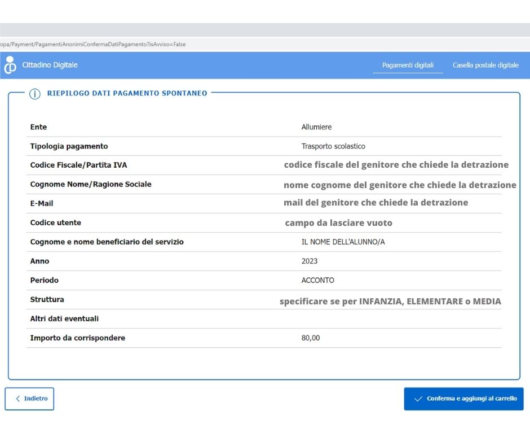
Task: Click the ACCONTO value in Periodo row
Action: 317,281
